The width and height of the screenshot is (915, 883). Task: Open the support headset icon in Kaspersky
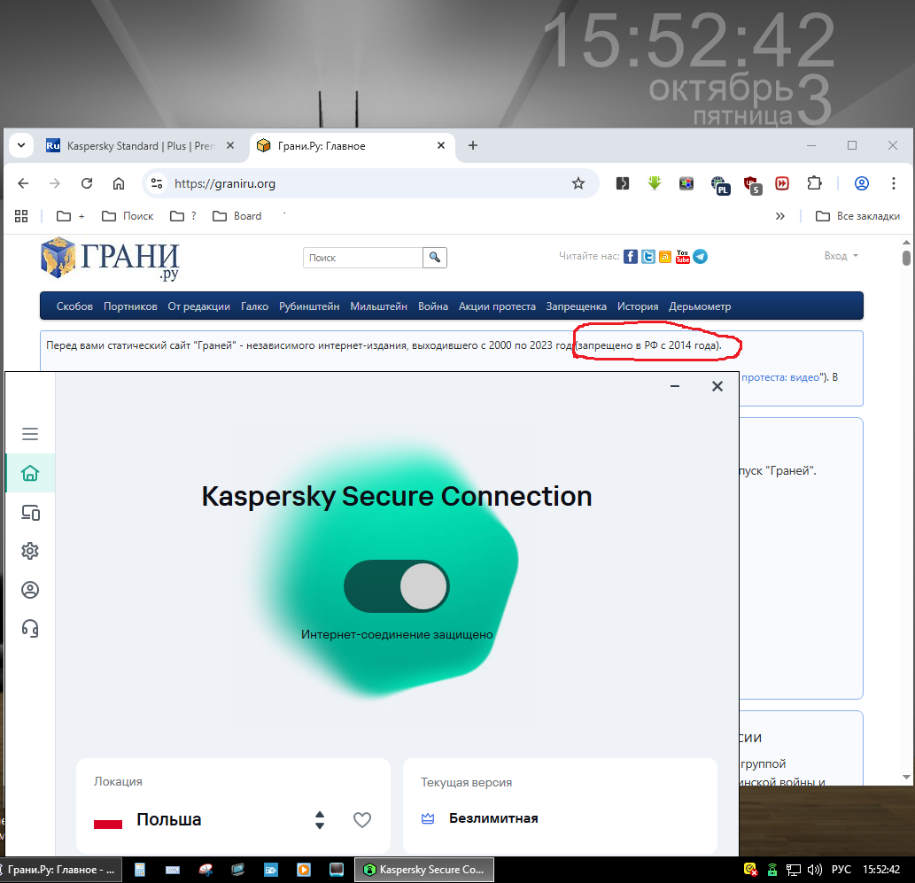point(30,629)
